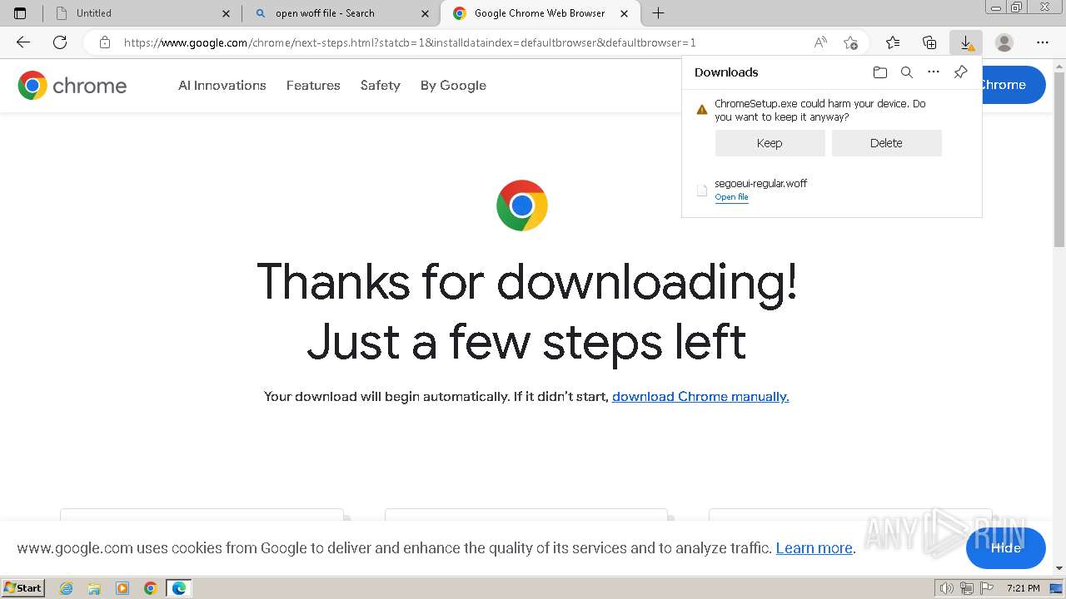Open the Windows Start menu
The height and width of the screenshot is (599, 1066).
tap(23, 588)
